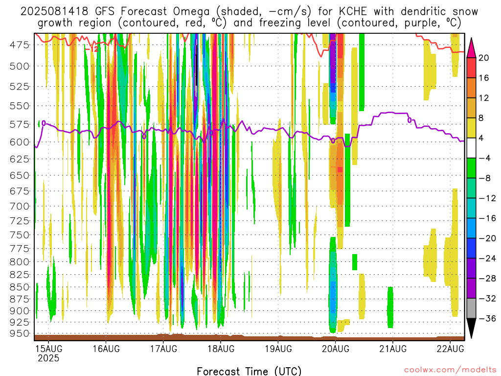Click the 500 pressure level label
This screenshot has width=501, height=376.
point(20,66)
